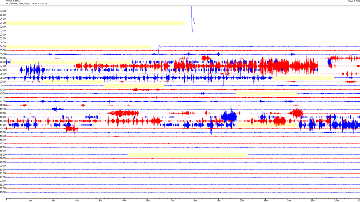Screen dimensions: 360x202
Task: Click the 11:00 time row label
Action: pyautogui.click(x=3, y=97)
